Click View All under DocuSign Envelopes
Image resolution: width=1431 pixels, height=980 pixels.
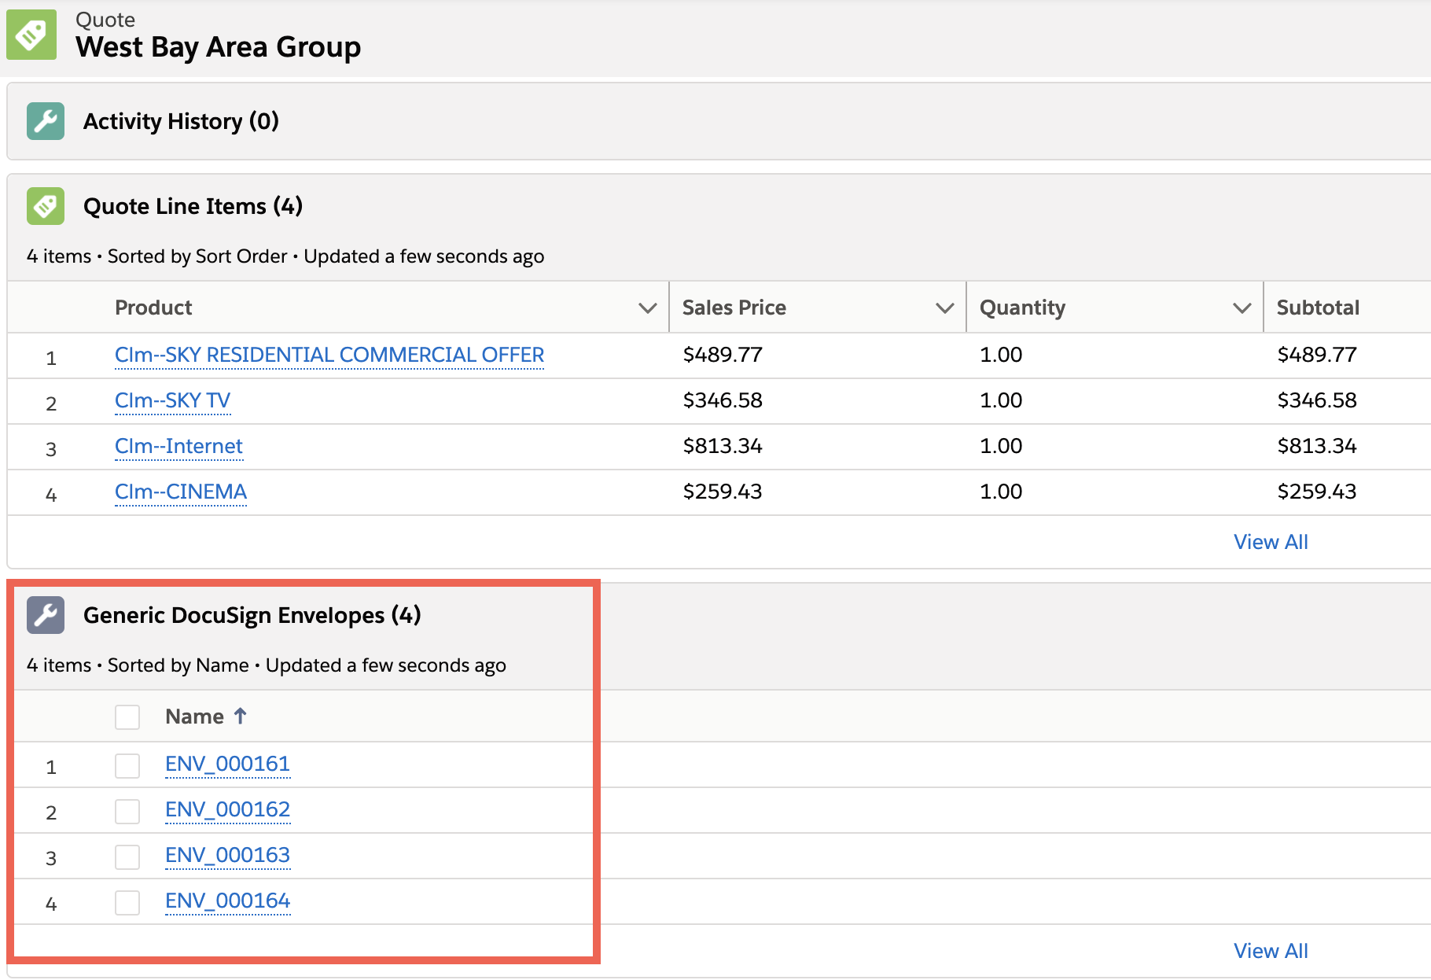[x=1271, y=951]
